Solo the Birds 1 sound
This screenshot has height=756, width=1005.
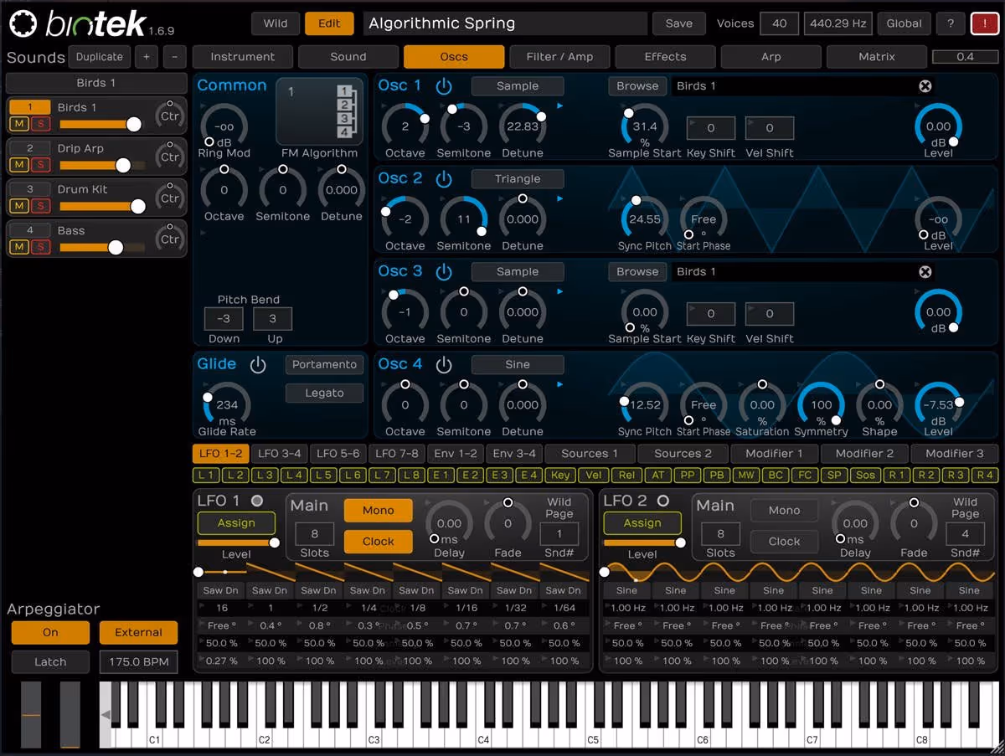[39, 124]
